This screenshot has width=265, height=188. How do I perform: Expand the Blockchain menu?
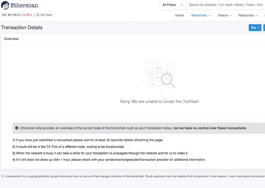point(201,15)
